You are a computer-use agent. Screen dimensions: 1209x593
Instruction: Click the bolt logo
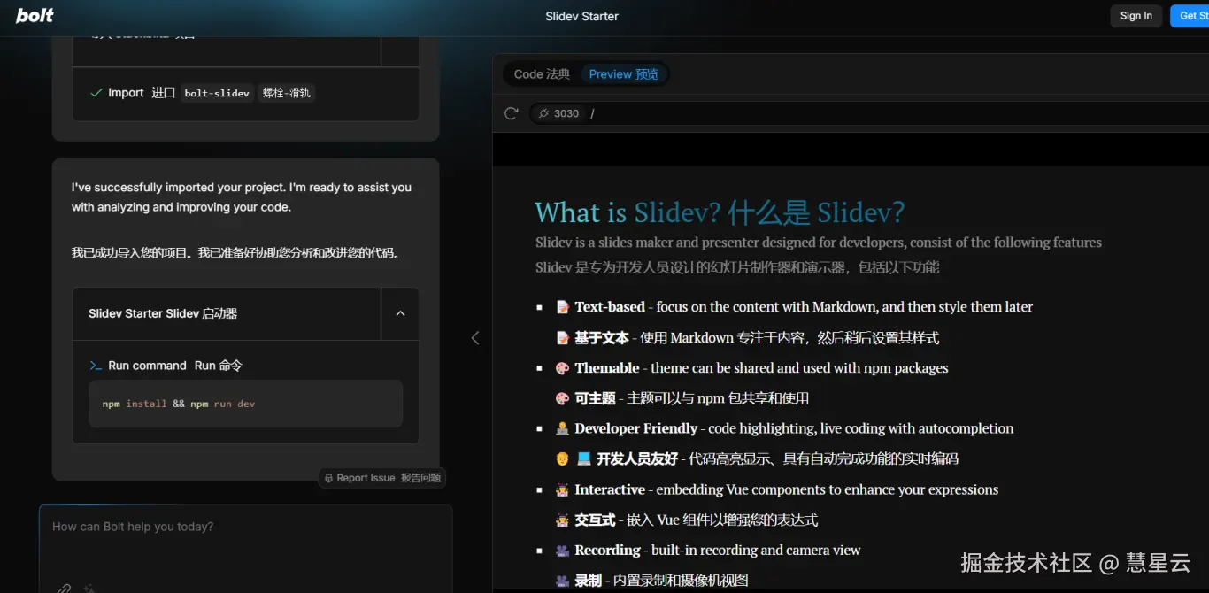click(35, 15)
